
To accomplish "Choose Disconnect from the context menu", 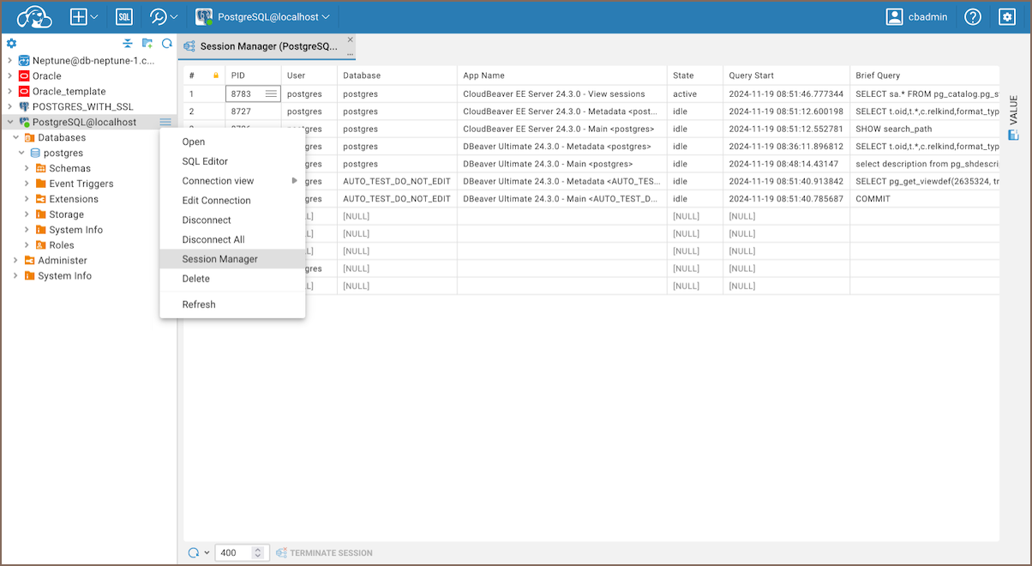I will pos(207,220).
